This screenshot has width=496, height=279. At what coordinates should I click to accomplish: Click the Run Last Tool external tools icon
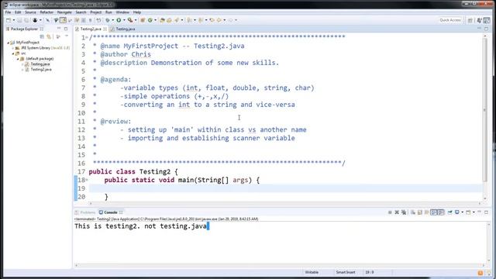[x=130, y=20]
